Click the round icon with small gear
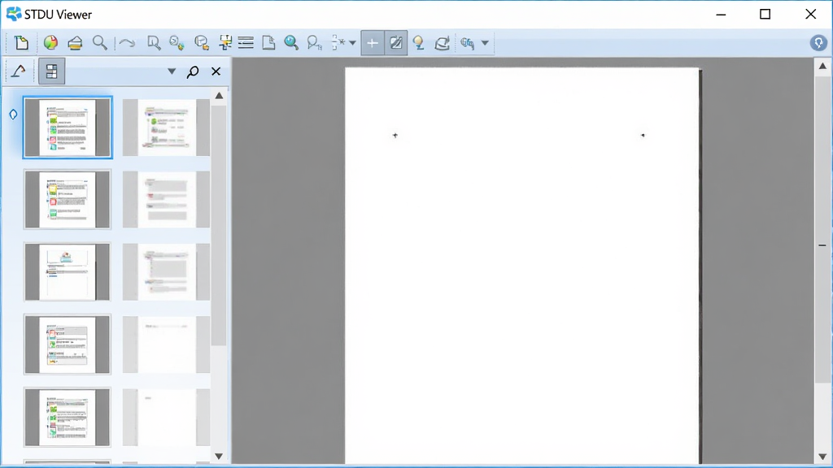Viewport: 833px width, 468px height. pos(177,43)
